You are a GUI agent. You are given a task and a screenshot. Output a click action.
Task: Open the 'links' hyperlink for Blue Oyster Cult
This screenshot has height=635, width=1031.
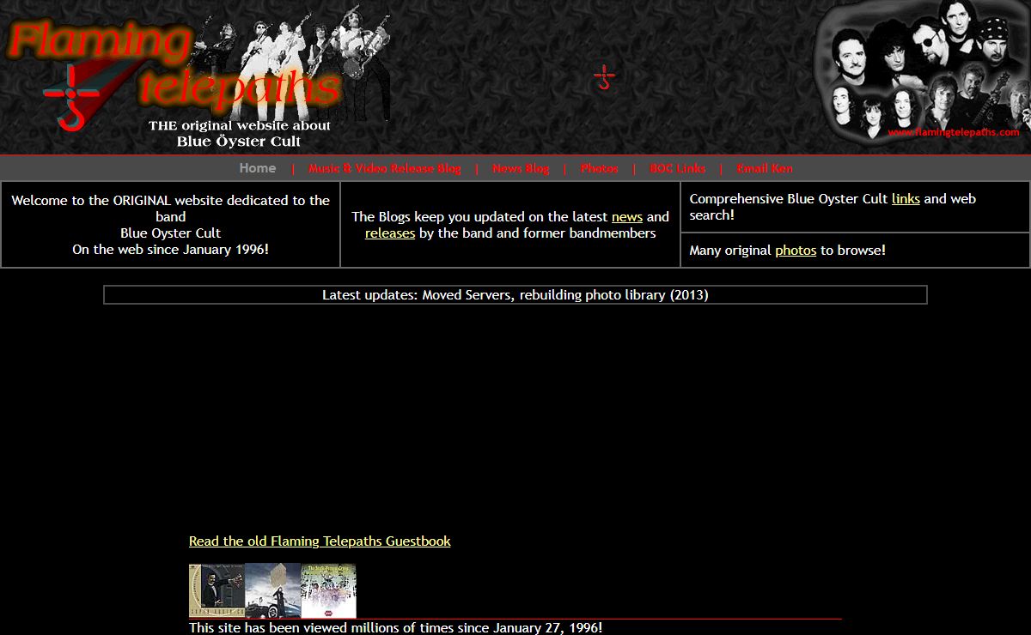coord(906,199)
